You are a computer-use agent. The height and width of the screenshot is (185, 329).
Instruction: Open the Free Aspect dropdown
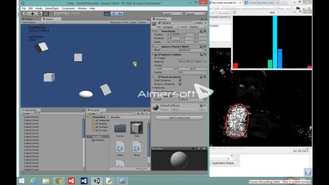click(38, 22)
